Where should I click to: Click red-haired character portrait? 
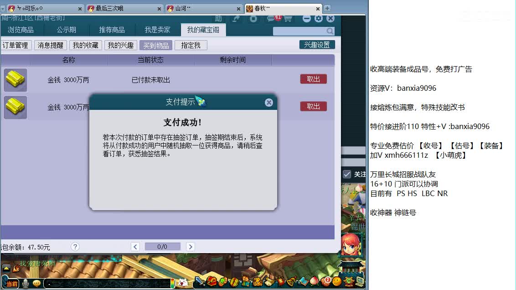pyautogui.click(x=350, y=244)
